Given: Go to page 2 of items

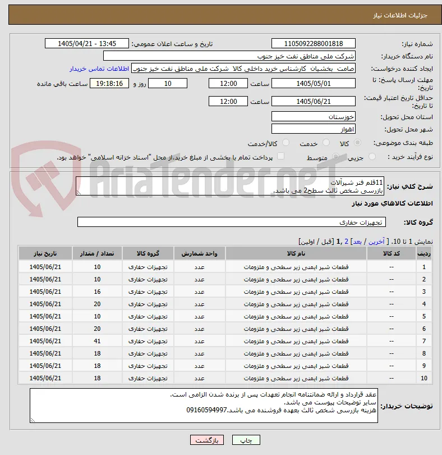Looking at the screenshot, I should click(346, 242).
